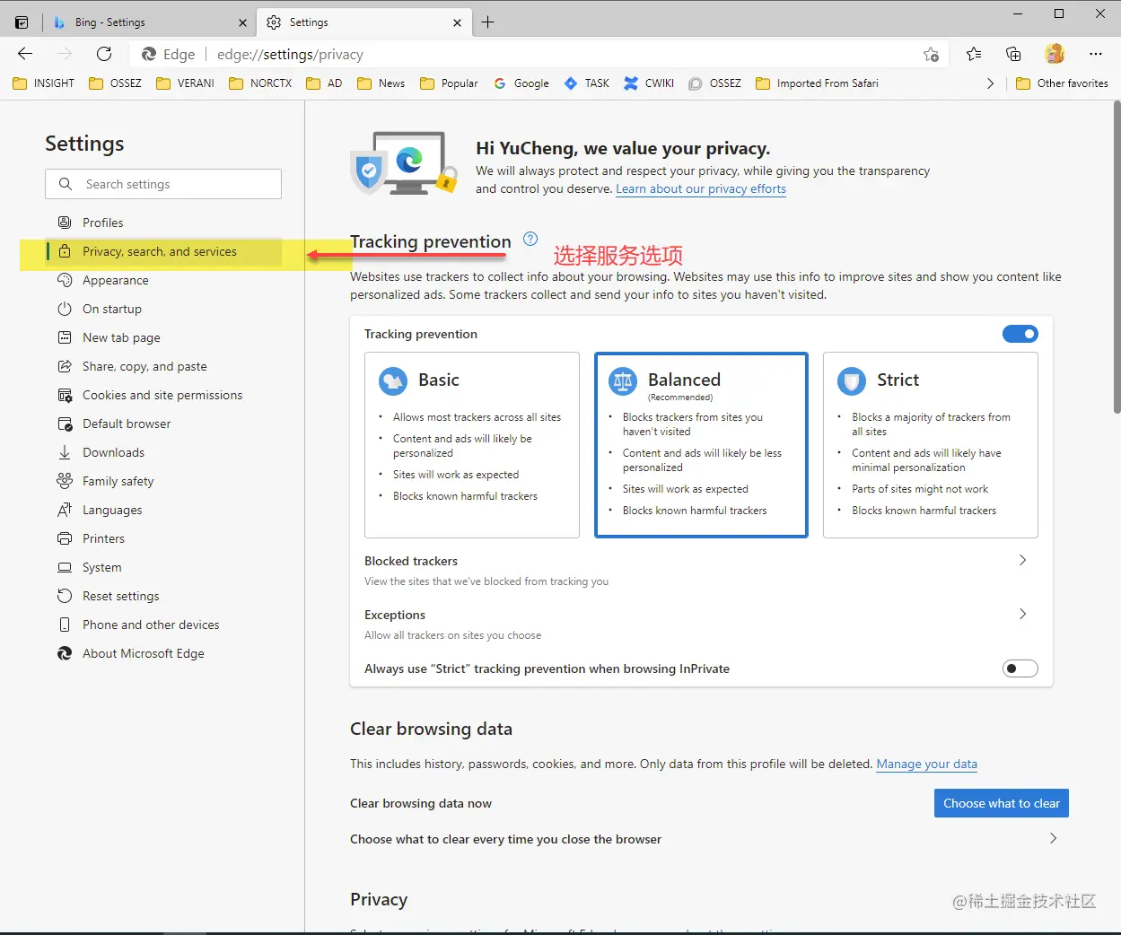Click the Choose what to clear button
The height and width of the screenshot is (935, 1121).
(x=1002, y=803)
